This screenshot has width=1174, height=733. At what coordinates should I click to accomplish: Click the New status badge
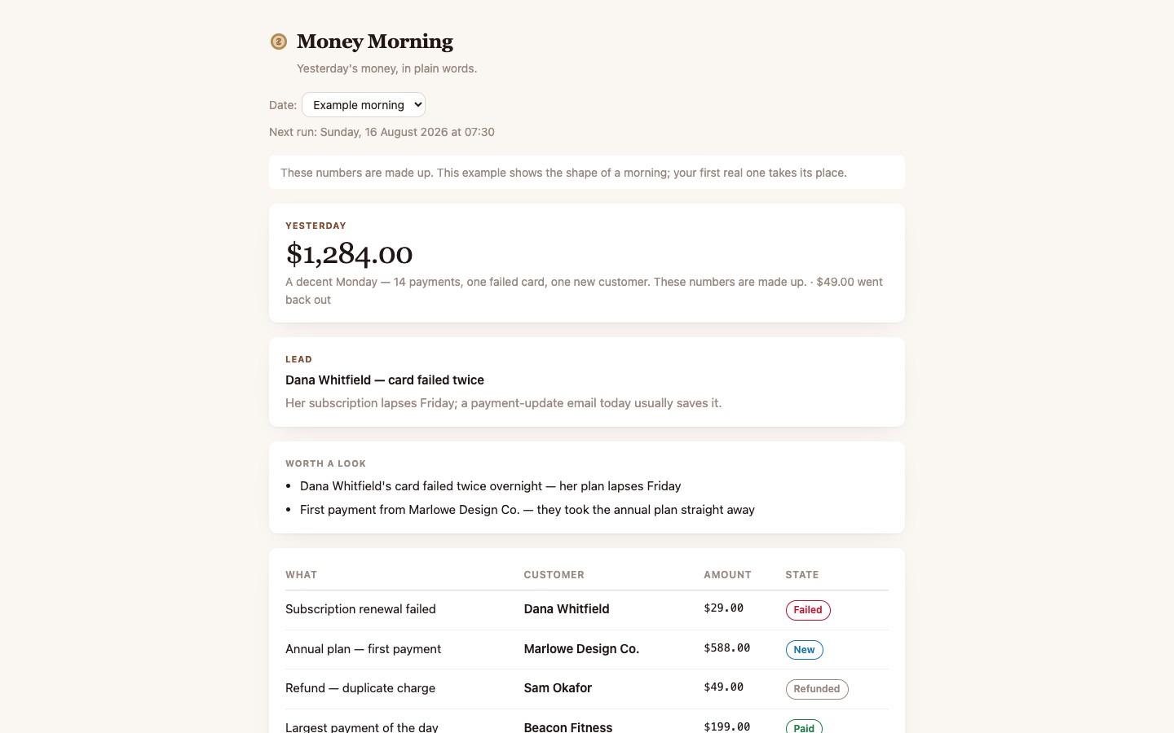(x=804, y=650)
